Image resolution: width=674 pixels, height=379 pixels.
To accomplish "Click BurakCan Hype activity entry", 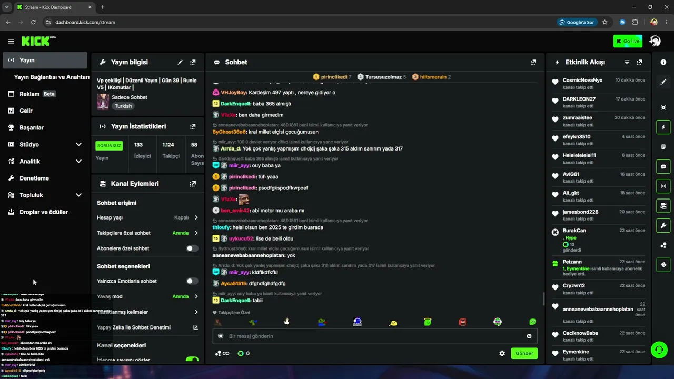I will (598, 240).
